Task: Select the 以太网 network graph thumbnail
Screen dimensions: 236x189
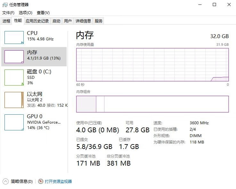Action: click(14, 100)
